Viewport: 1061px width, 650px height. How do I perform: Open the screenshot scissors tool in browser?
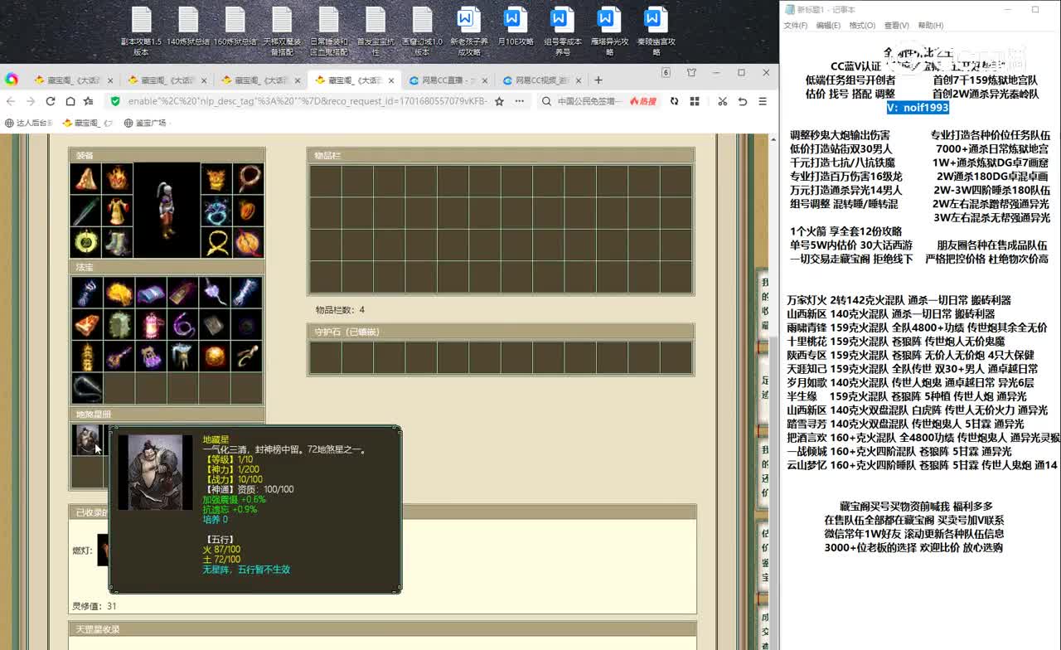(722, 101)
